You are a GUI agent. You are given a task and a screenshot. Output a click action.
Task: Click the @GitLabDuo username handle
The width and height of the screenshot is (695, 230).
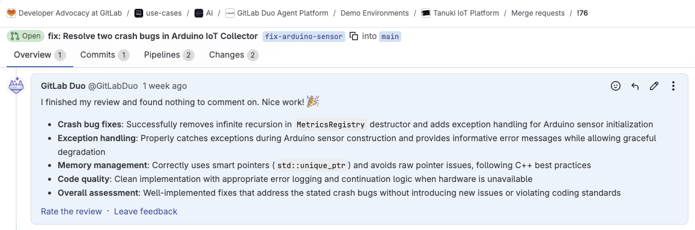[113, 86]
